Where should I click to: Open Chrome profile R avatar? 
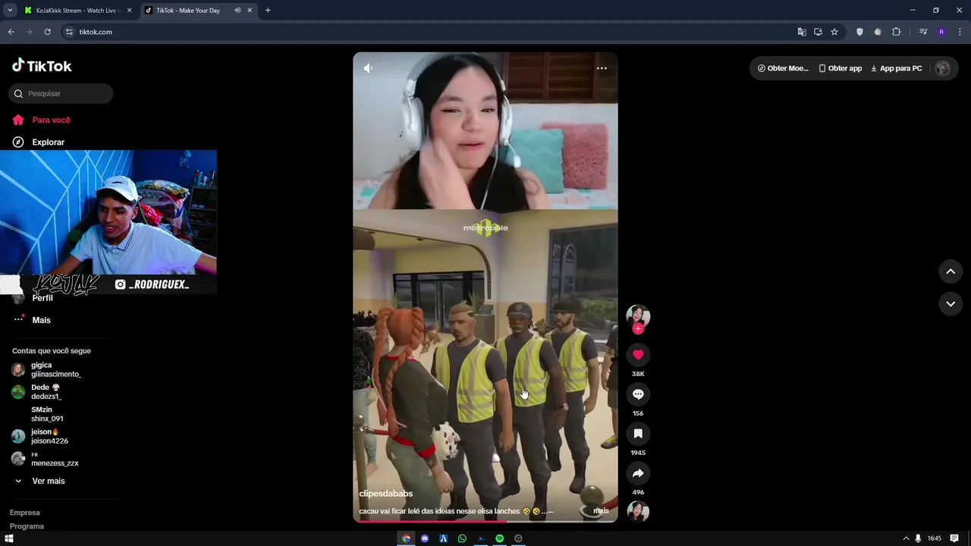coord(941,32)
